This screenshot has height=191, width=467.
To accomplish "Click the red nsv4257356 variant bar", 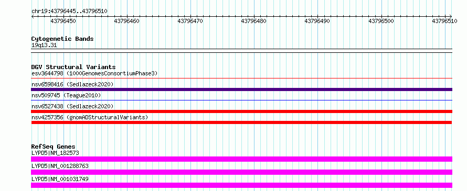I will click(241, 122).
